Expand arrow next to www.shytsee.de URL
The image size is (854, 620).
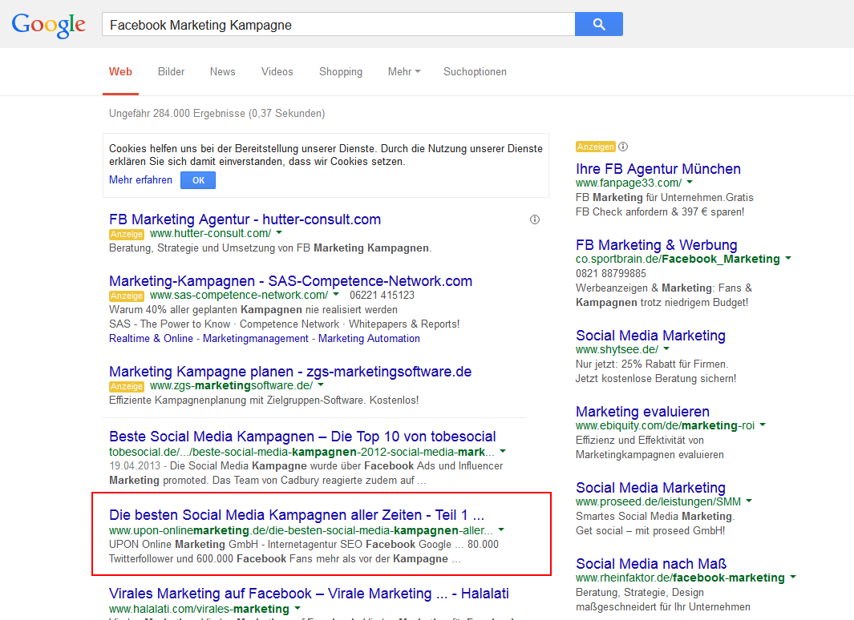tap(666, 350)
